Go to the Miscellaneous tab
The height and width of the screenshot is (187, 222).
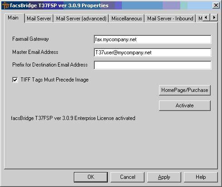point(127,19)
